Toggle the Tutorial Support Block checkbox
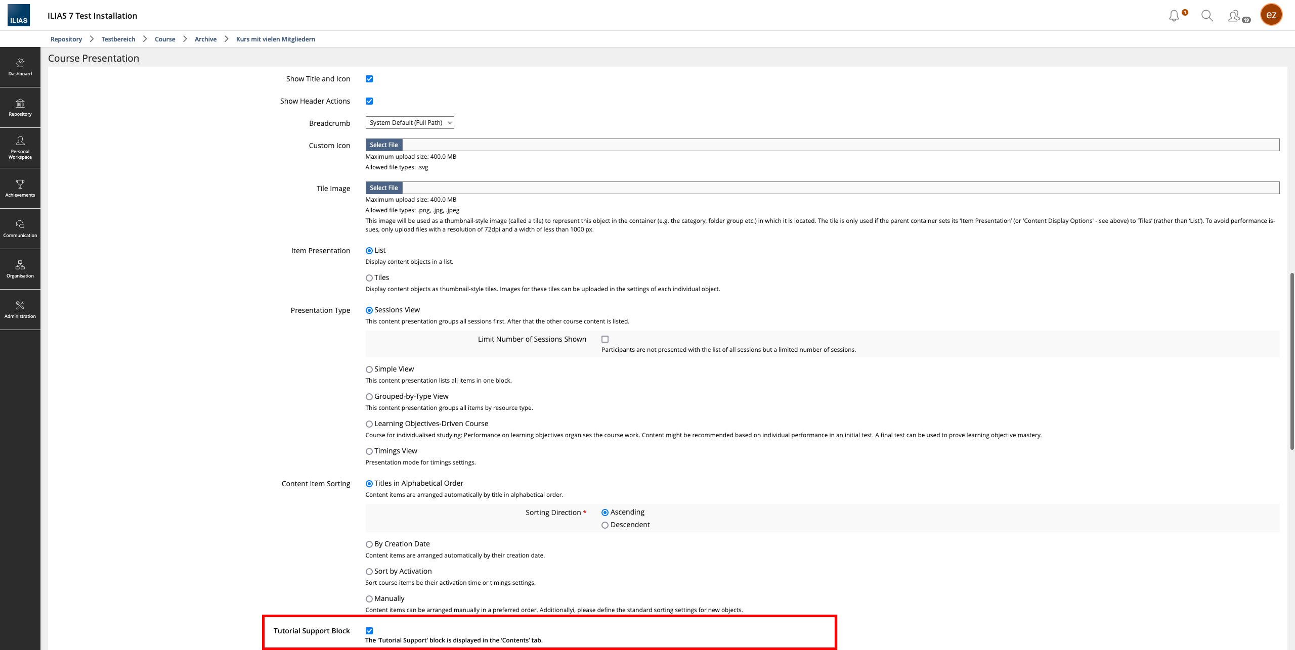 [369, 630]
